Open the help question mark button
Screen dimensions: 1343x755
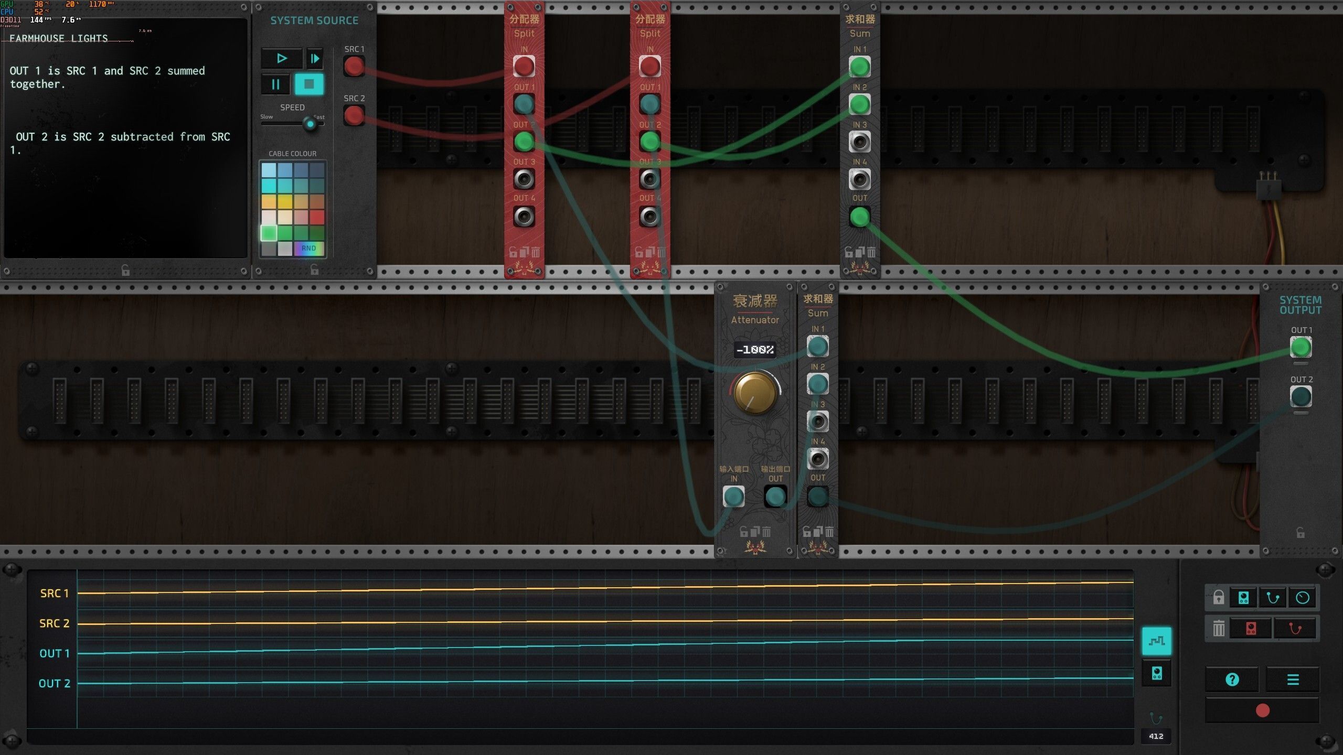pyautogui.click(x=1232, y=679)
